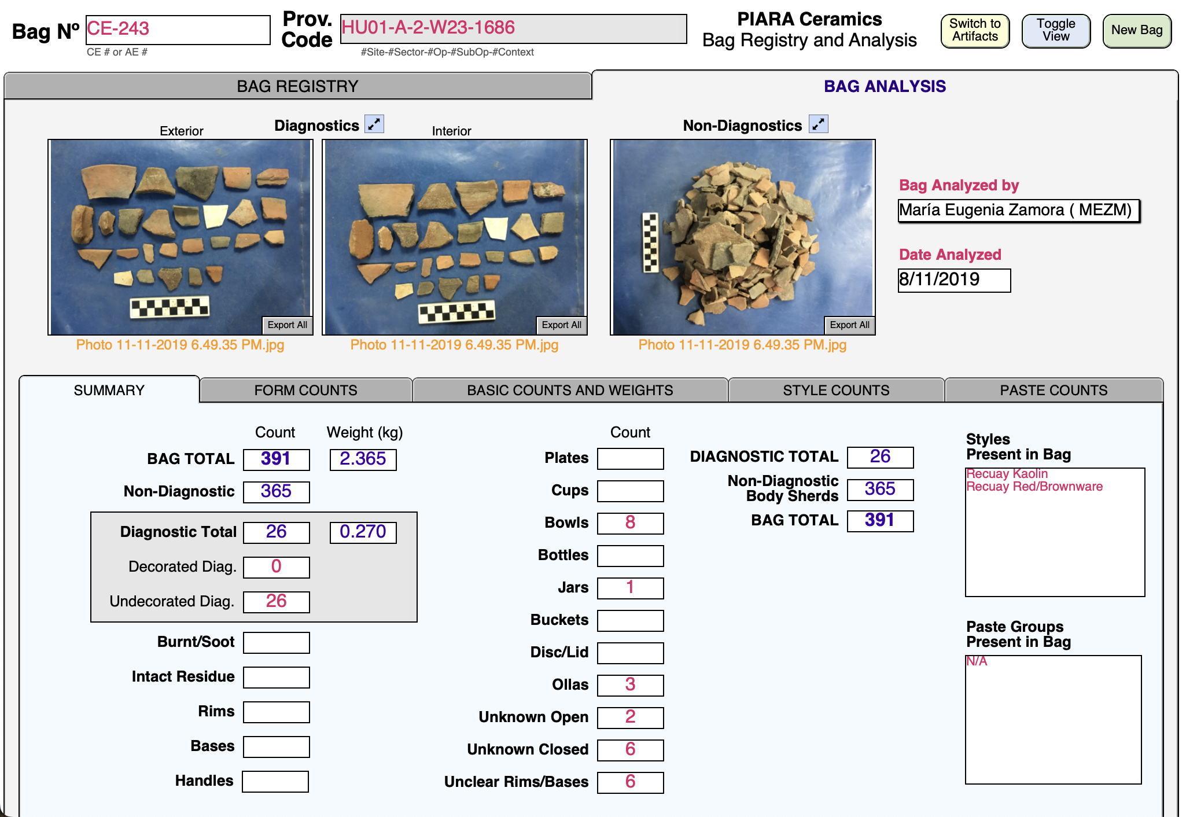The image size is (1186, 817).
Task: Click the Diagnostics expand arrows icon
Action: pos(374,124)
